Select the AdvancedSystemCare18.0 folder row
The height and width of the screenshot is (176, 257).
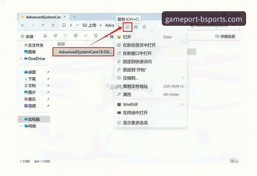click(83, 52)
